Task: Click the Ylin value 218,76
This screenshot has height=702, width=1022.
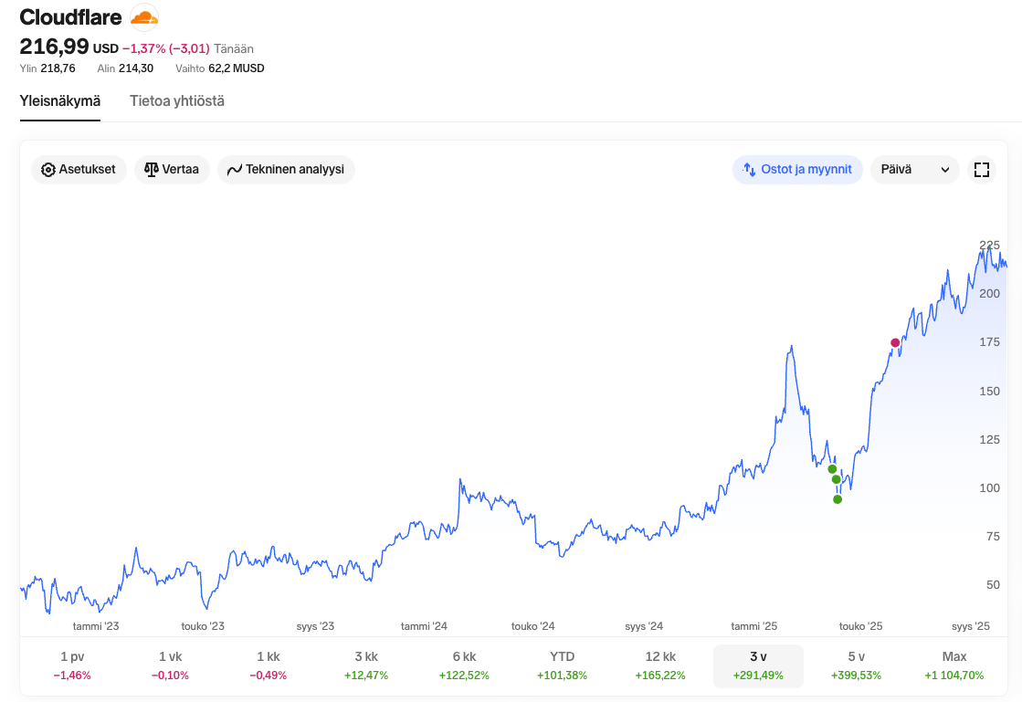Action: [58, 68]
